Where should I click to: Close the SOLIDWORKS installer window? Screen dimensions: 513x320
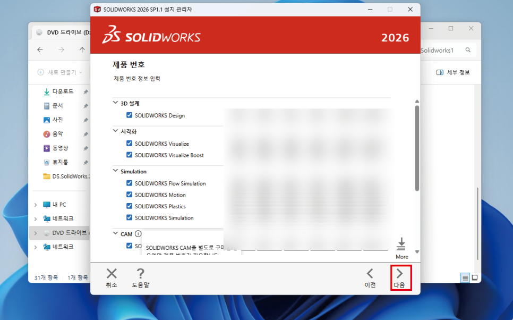pyautogui.click(x=410, y=10)
